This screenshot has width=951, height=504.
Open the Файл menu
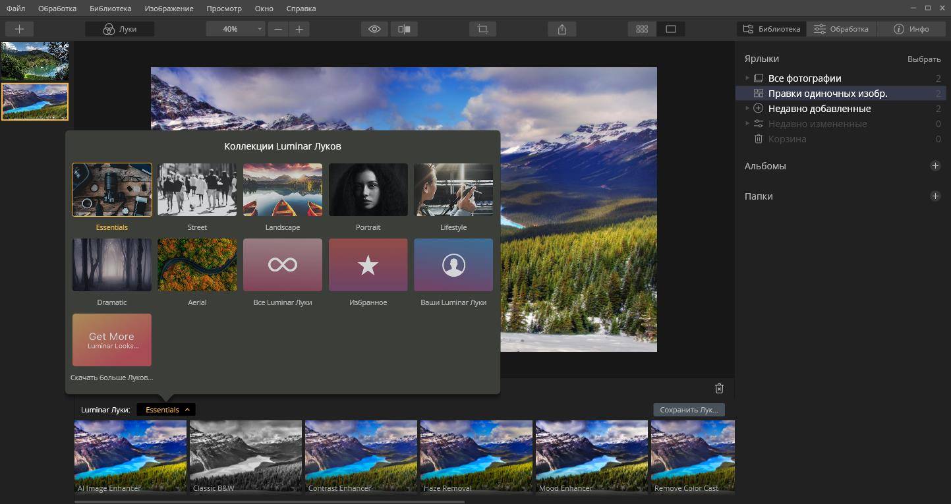tap(16, 9)
